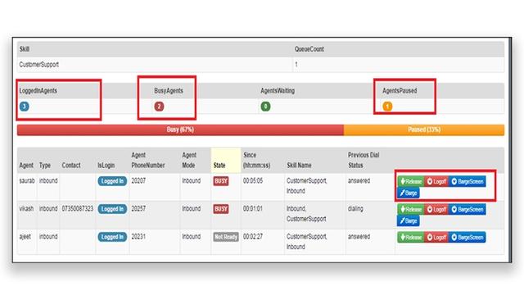524x300 pixels.
Task: Open BargeScreen for agent vikash
Action: click(x=468, y=209)
